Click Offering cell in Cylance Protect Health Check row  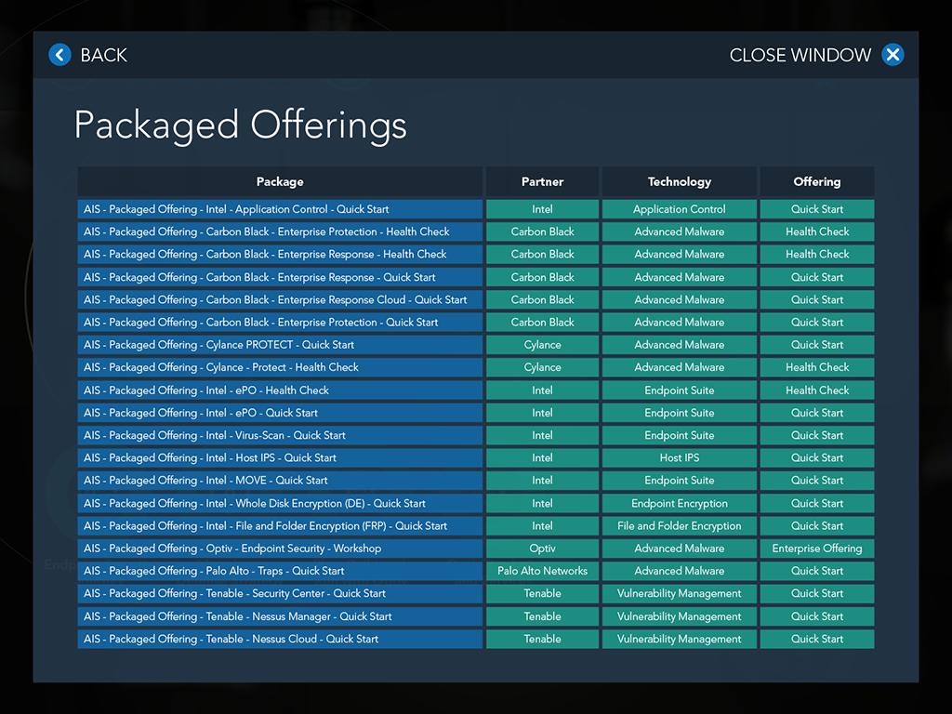[x=817, y=367]
